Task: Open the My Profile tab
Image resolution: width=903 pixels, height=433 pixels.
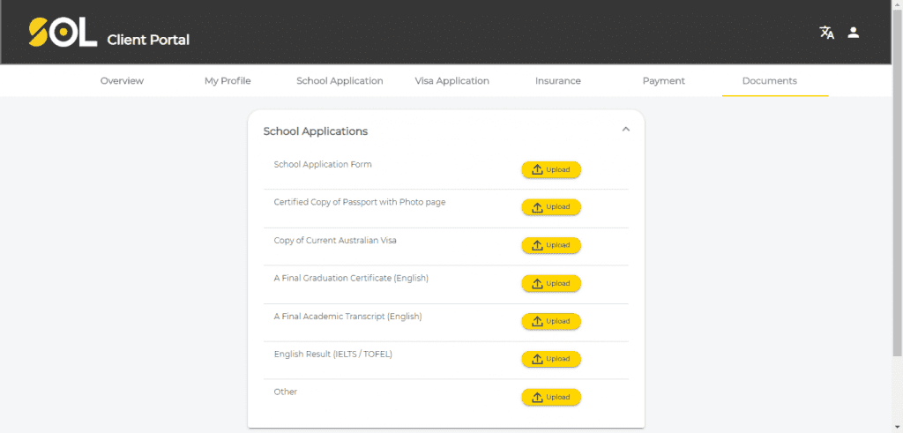Action: coord(228,81)
